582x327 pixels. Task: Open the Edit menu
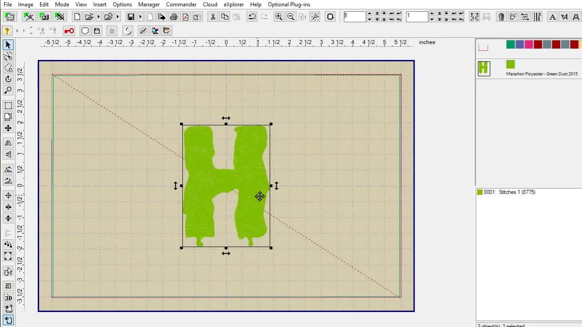click(x=44, y=4)
